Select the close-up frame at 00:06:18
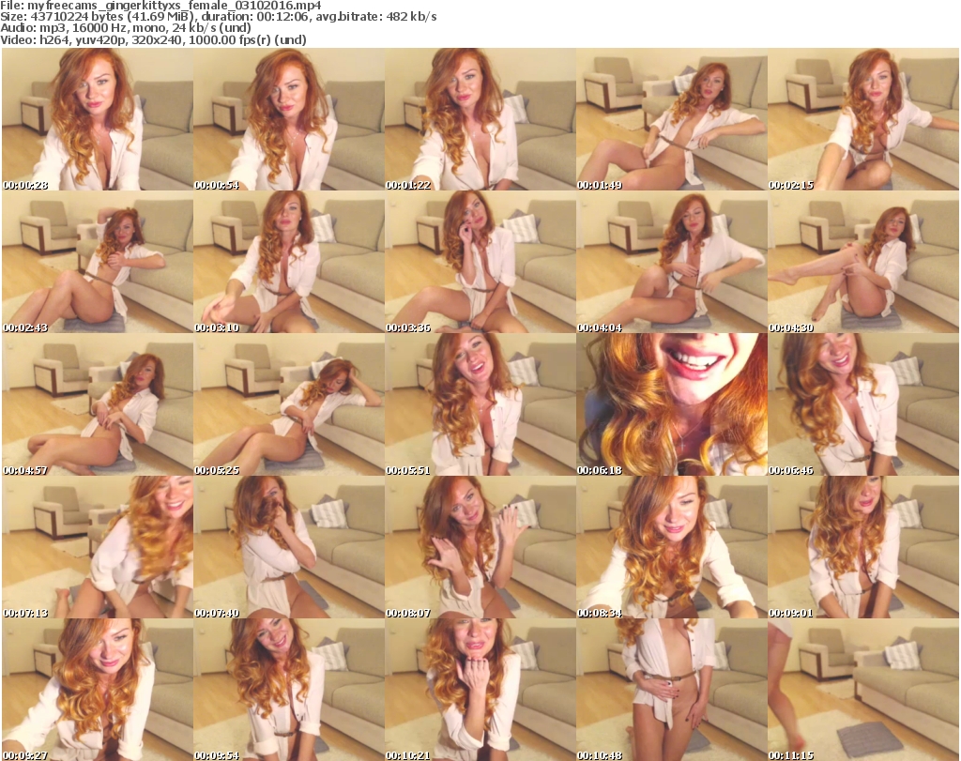The width and height of the screenshot is (961, 761). click(x=672, y=404)
